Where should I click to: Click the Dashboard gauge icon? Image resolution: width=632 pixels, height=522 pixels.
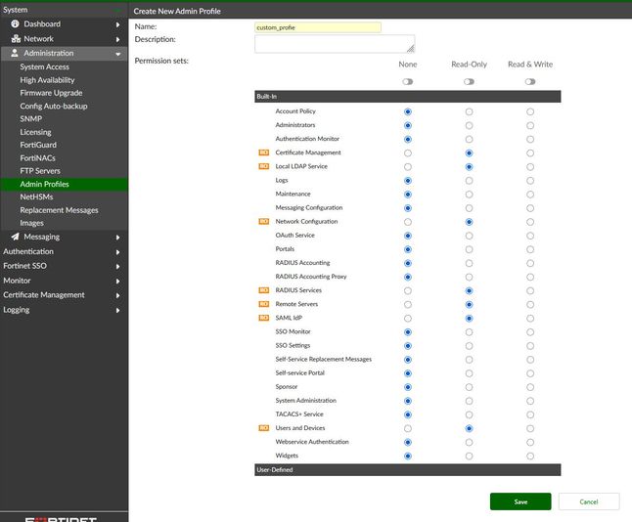coord(16,23)
